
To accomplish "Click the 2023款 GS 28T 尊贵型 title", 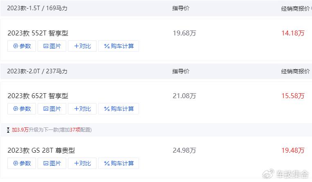I will [x=41, y=150].
